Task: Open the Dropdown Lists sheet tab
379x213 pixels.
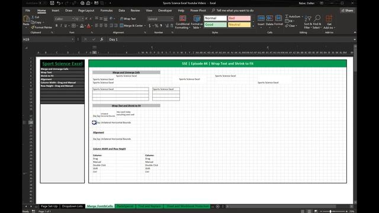Action: click(x=72, y=206)
